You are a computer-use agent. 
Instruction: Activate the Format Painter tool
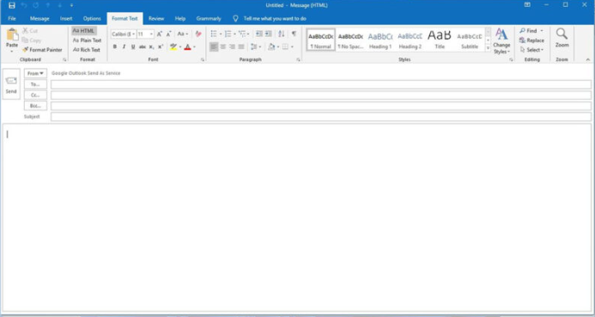point(42,50)
